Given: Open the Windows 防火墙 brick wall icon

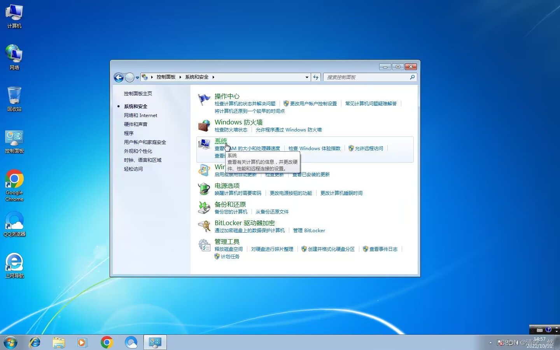Looking at the screenshot, I should tap(204, 126).
